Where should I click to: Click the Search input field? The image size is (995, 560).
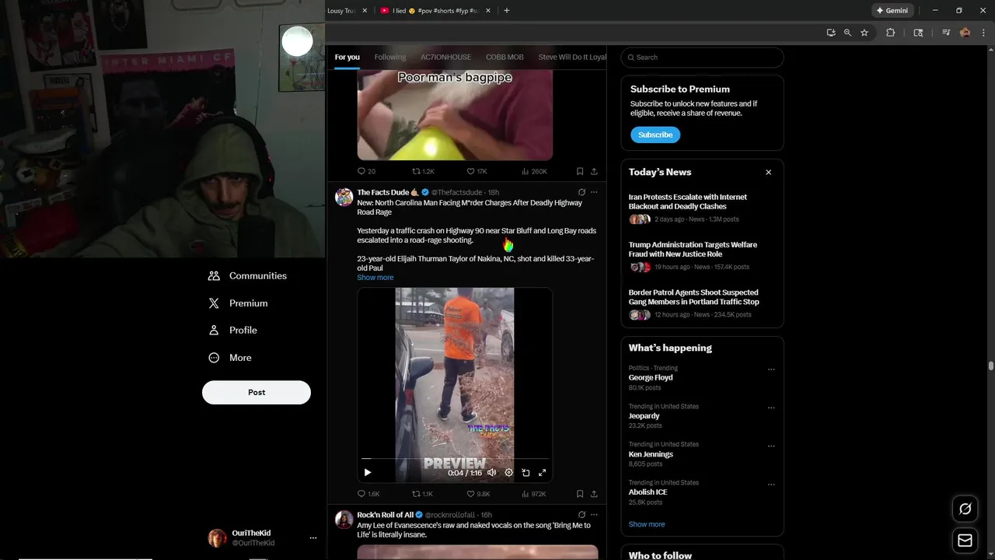pyautogui.click(x=702, y=57)
